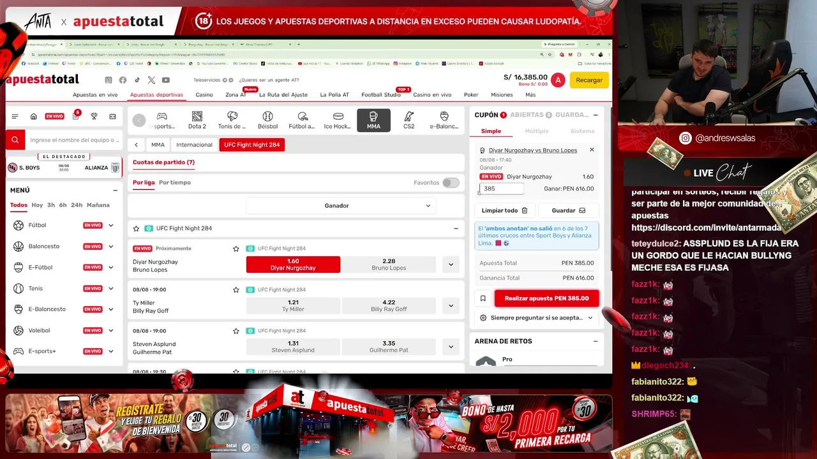Open the X (Twitter) social icon
Viewport: 817px width, 459px height.
[x=151, y=80]
